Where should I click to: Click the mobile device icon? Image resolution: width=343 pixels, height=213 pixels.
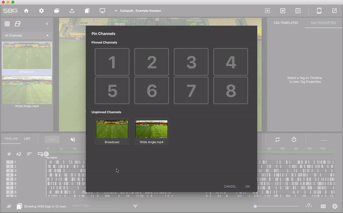point(319,11)
